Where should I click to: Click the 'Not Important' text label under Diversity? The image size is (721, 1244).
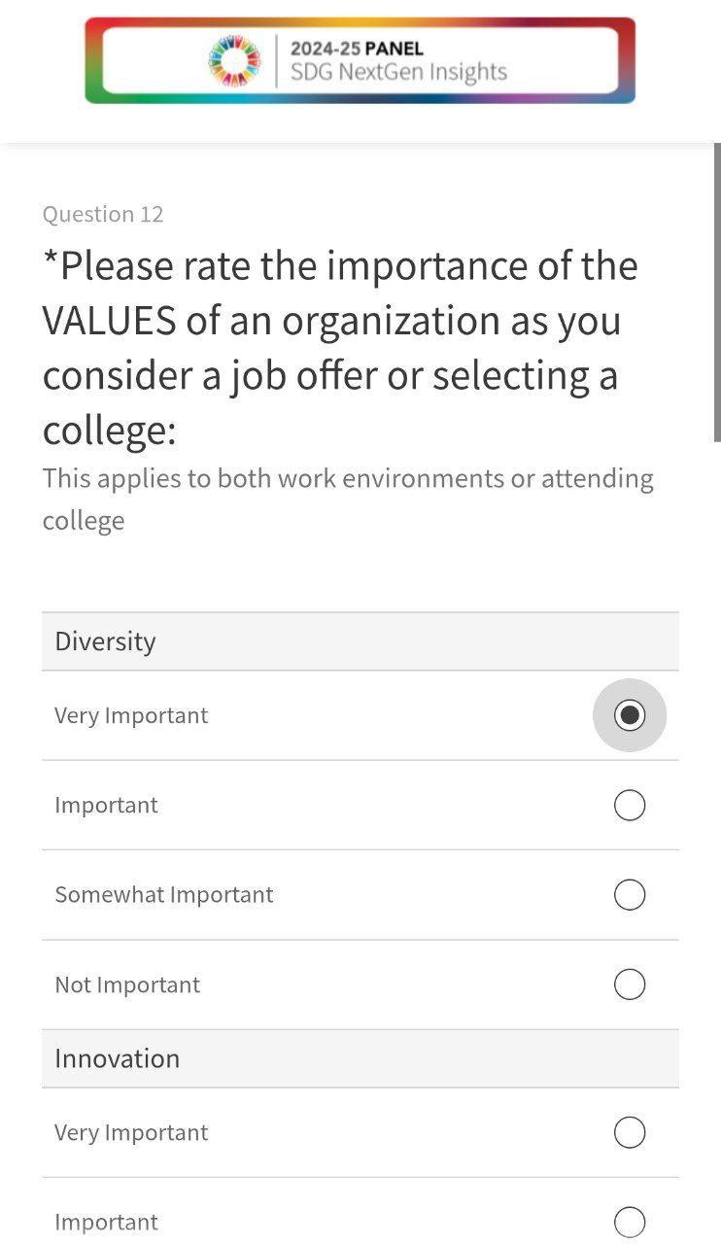click(127, 985)
